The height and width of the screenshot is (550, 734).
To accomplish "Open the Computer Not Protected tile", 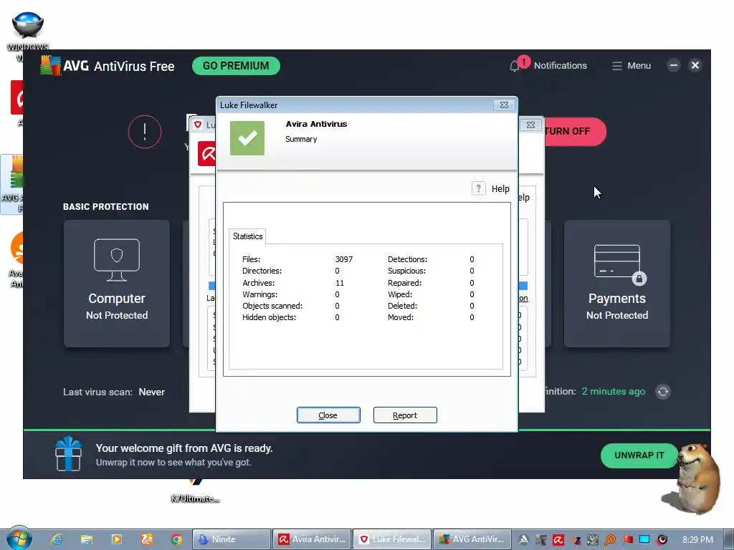I will [x=117, y=284].
